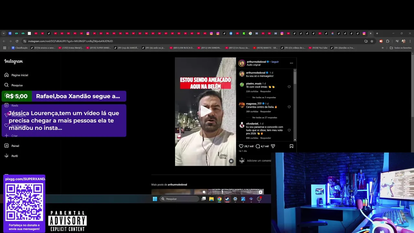Viewport: 414px width, 233px height.
Task: Open comments via speech bubble icon
Action: click(x=258, y=146)
